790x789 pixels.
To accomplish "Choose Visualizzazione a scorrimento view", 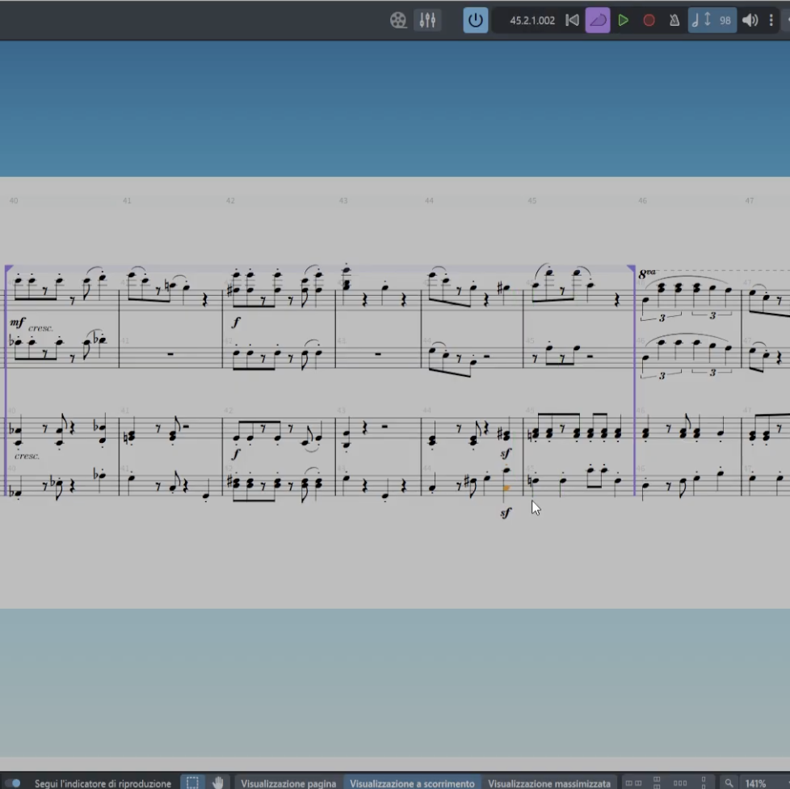I will click(x=412, y=783).
